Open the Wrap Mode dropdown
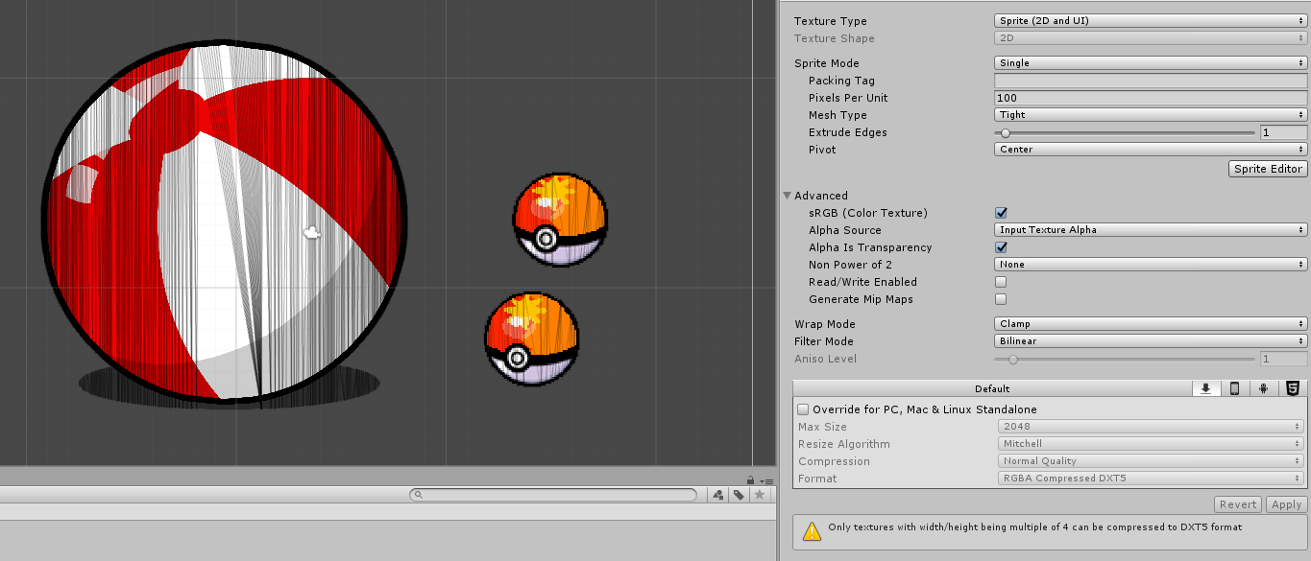 [1151, 324]
